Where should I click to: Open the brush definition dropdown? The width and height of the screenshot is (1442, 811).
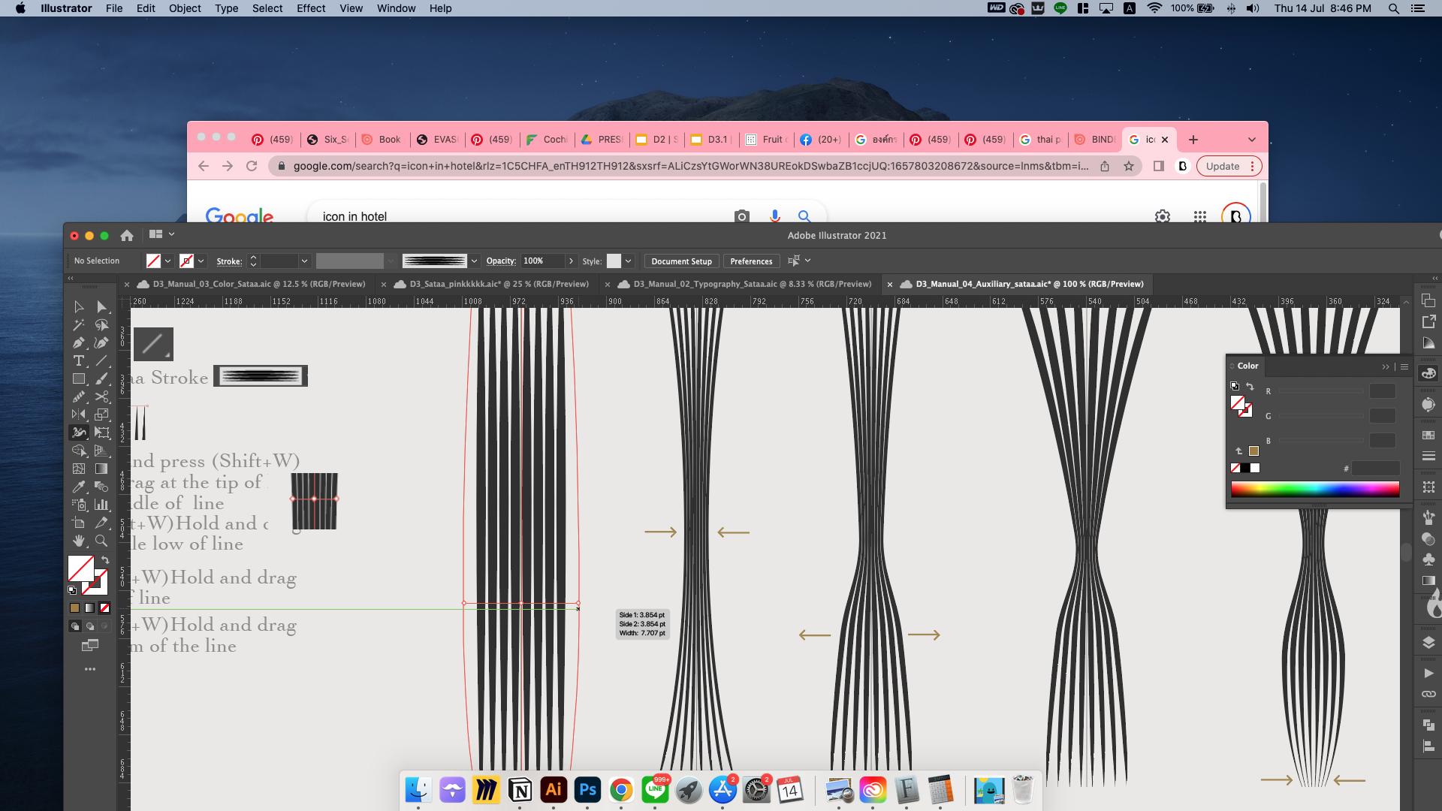pyautogui.click(x=474, y=261)
